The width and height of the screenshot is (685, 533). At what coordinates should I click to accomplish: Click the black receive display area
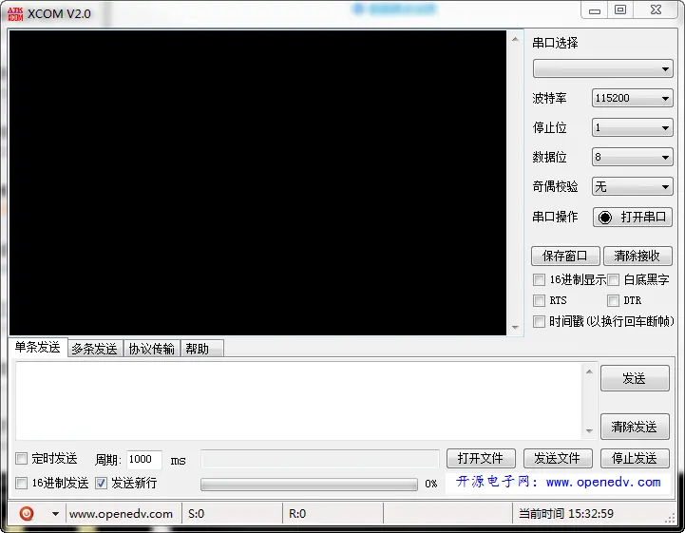[257, 182]
